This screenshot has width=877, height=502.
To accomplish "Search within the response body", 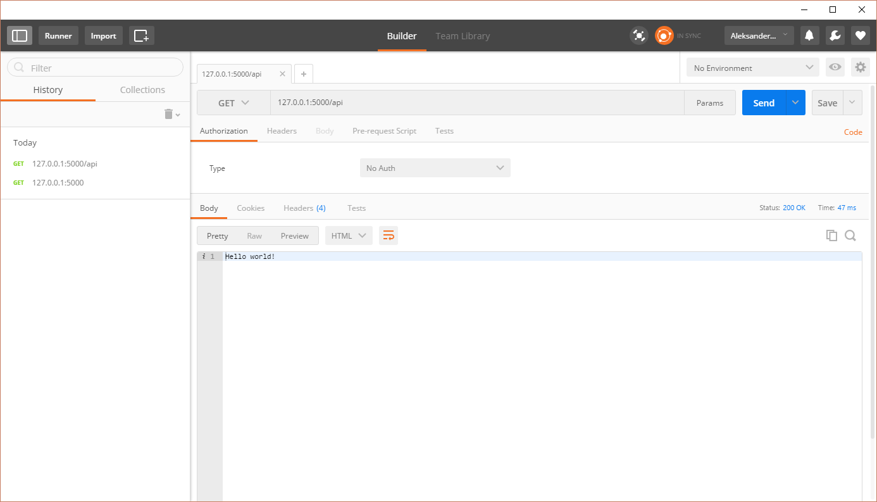I will click(850, 235).
